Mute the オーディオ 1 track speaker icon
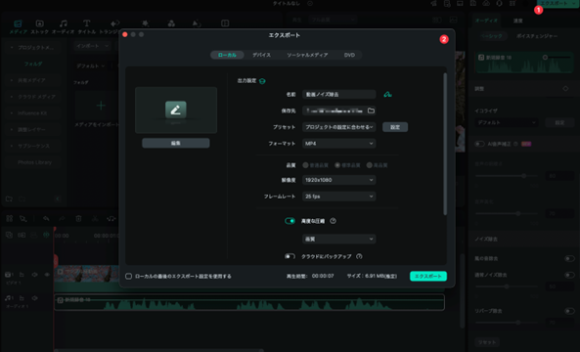This screenshot has height=352, width=580. pyautogui.click(x=35, y=298)
